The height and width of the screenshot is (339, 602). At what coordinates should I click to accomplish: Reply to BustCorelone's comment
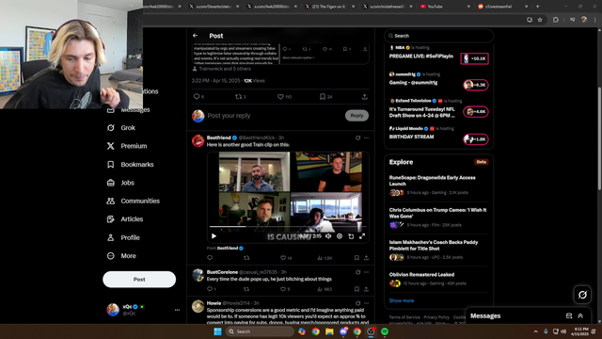click(210, 289)
